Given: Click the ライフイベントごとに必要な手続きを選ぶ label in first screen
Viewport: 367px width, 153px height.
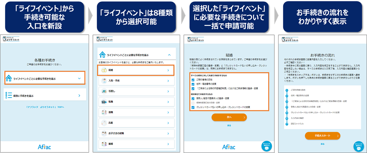Looking at the screenshot, I should pyautogui.click(x=34, y=79).
